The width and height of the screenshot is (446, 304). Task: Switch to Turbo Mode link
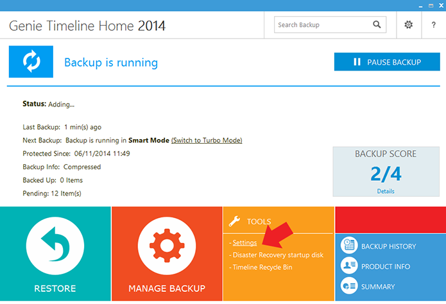[x=207, y=140]
